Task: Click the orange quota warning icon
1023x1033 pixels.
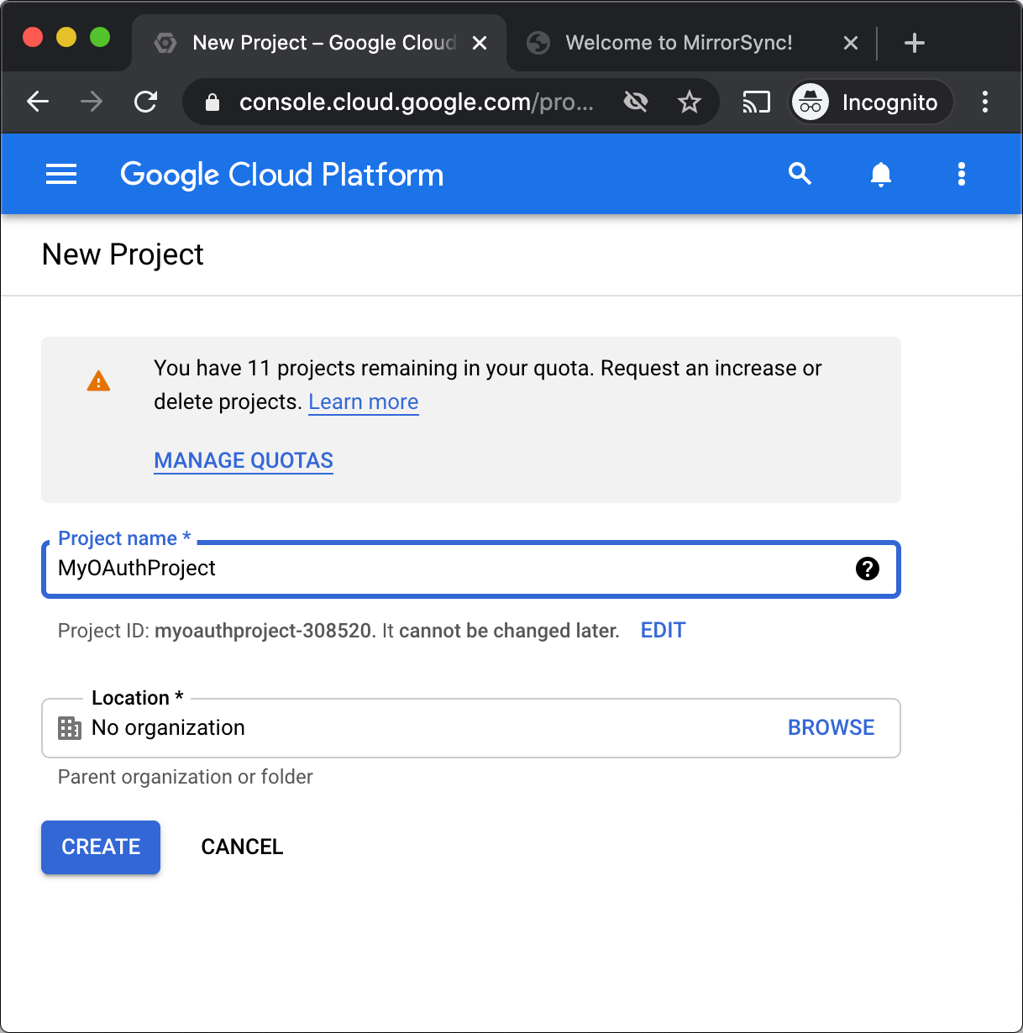Action: pyautogui.click(x=98, y=381)
